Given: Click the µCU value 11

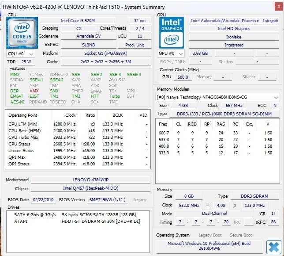Looking at the screenshot, I should coord(140,36).
